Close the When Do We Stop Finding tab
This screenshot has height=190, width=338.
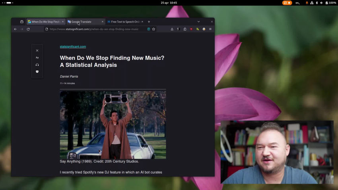[63, 22]
